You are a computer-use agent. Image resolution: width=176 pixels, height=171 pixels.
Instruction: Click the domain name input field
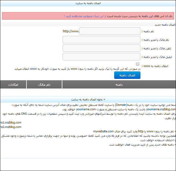pos(110,31)
